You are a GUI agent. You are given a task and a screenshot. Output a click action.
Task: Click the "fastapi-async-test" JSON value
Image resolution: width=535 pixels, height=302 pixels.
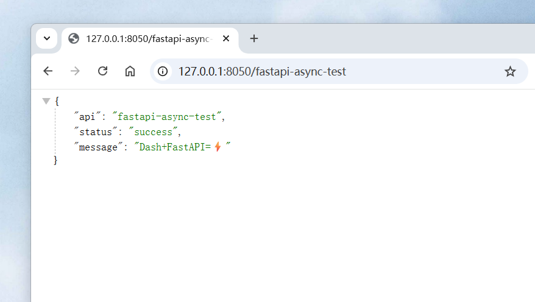(167, 116)
